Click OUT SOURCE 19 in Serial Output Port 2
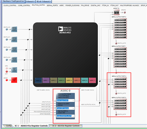The image size is (147, 129). coord(120,87)
